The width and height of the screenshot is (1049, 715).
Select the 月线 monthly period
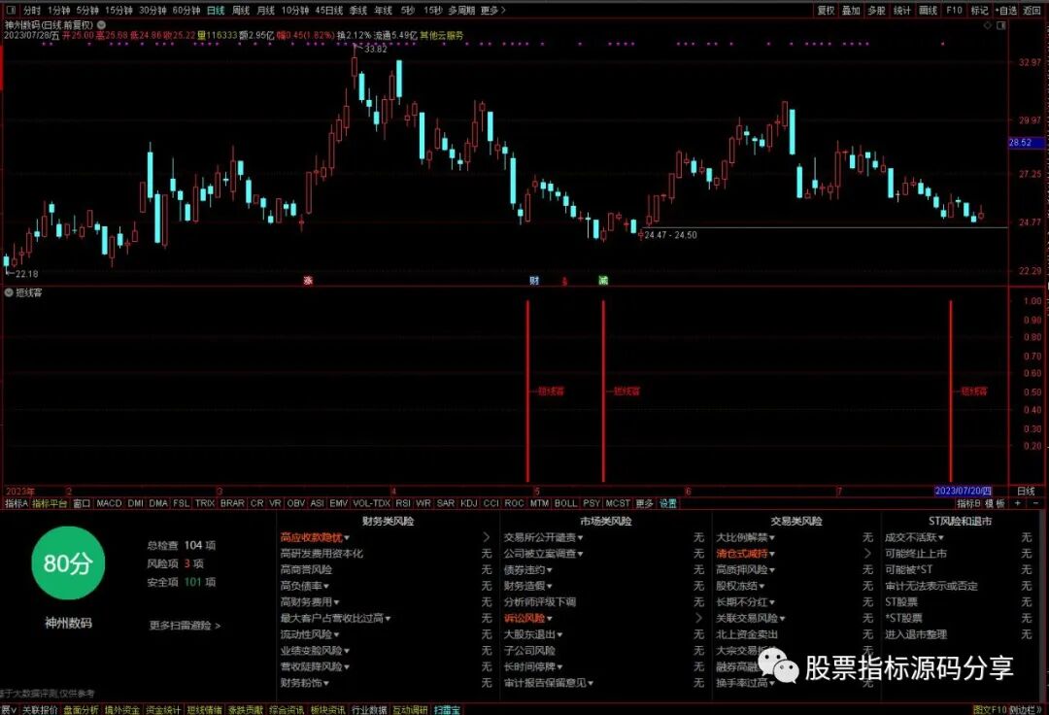[265, 10]
